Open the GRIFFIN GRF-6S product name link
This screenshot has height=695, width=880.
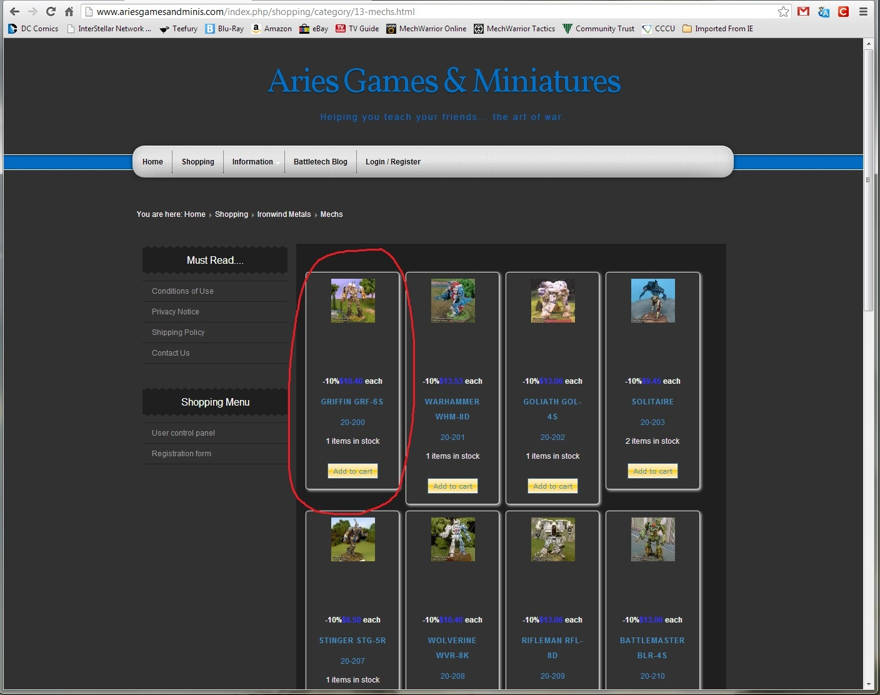point(352,402)
